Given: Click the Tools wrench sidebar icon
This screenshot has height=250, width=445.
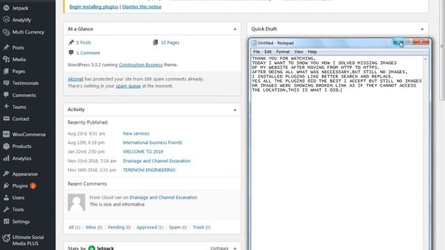Looking at the screenshot, I should (6, 210).
